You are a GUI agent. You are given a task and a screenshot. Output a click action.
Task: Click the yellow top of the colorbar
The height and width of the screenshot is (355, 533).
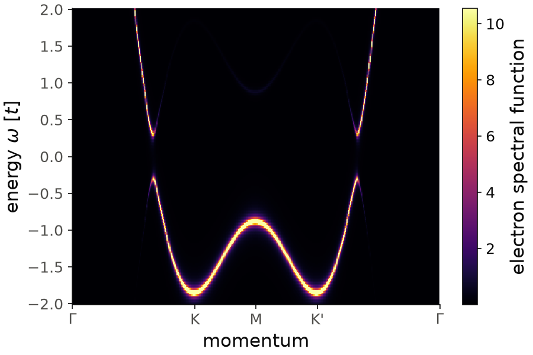point(470,14)
